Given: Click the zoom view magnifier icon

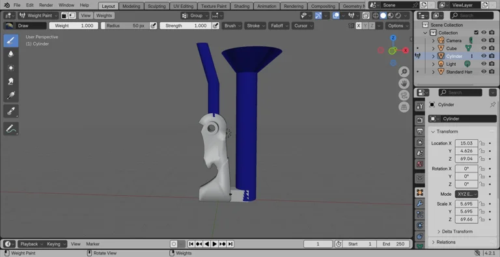Looking at the screenshot, I should (404, 72).
